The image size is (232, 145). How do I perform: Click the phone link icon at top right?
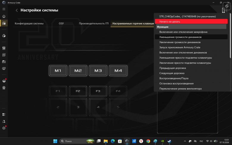(224, 10)
